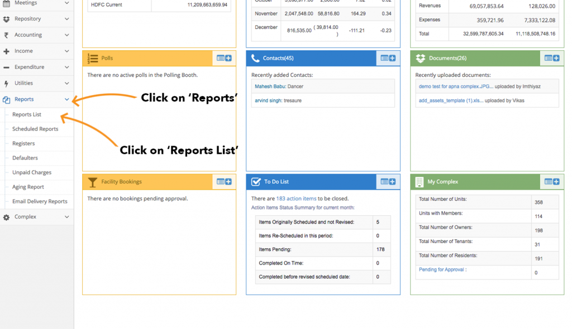
Task: Click the 'Expenses' row label
Action: (x=430, y=20)
